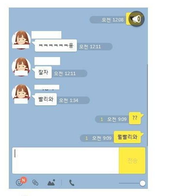Screen dimensions: 171x196
Task: Click the transparency slider handle
Action: pos(142,183)
